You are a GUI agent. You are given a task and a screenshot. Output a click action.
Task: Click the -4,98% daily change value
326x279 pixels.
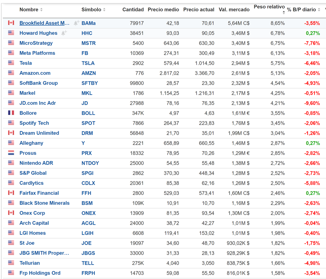[x=312, y=263]
